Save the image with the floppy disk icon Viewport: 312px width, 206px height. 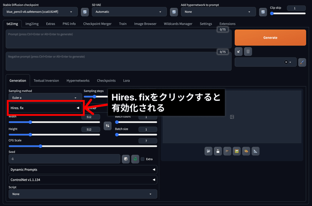218,151
